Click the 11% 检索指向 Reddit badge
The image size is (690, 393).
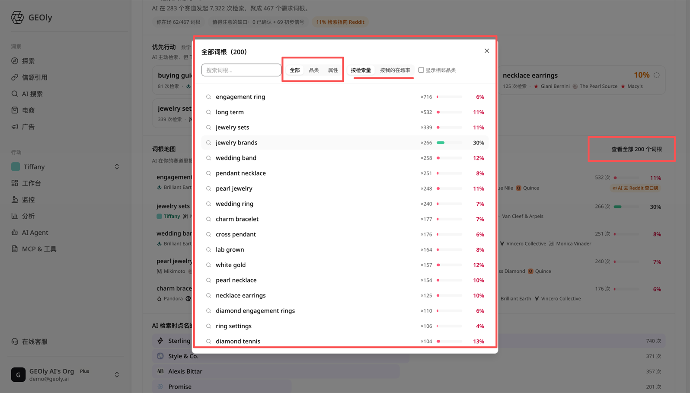click(x=340, y=22)
